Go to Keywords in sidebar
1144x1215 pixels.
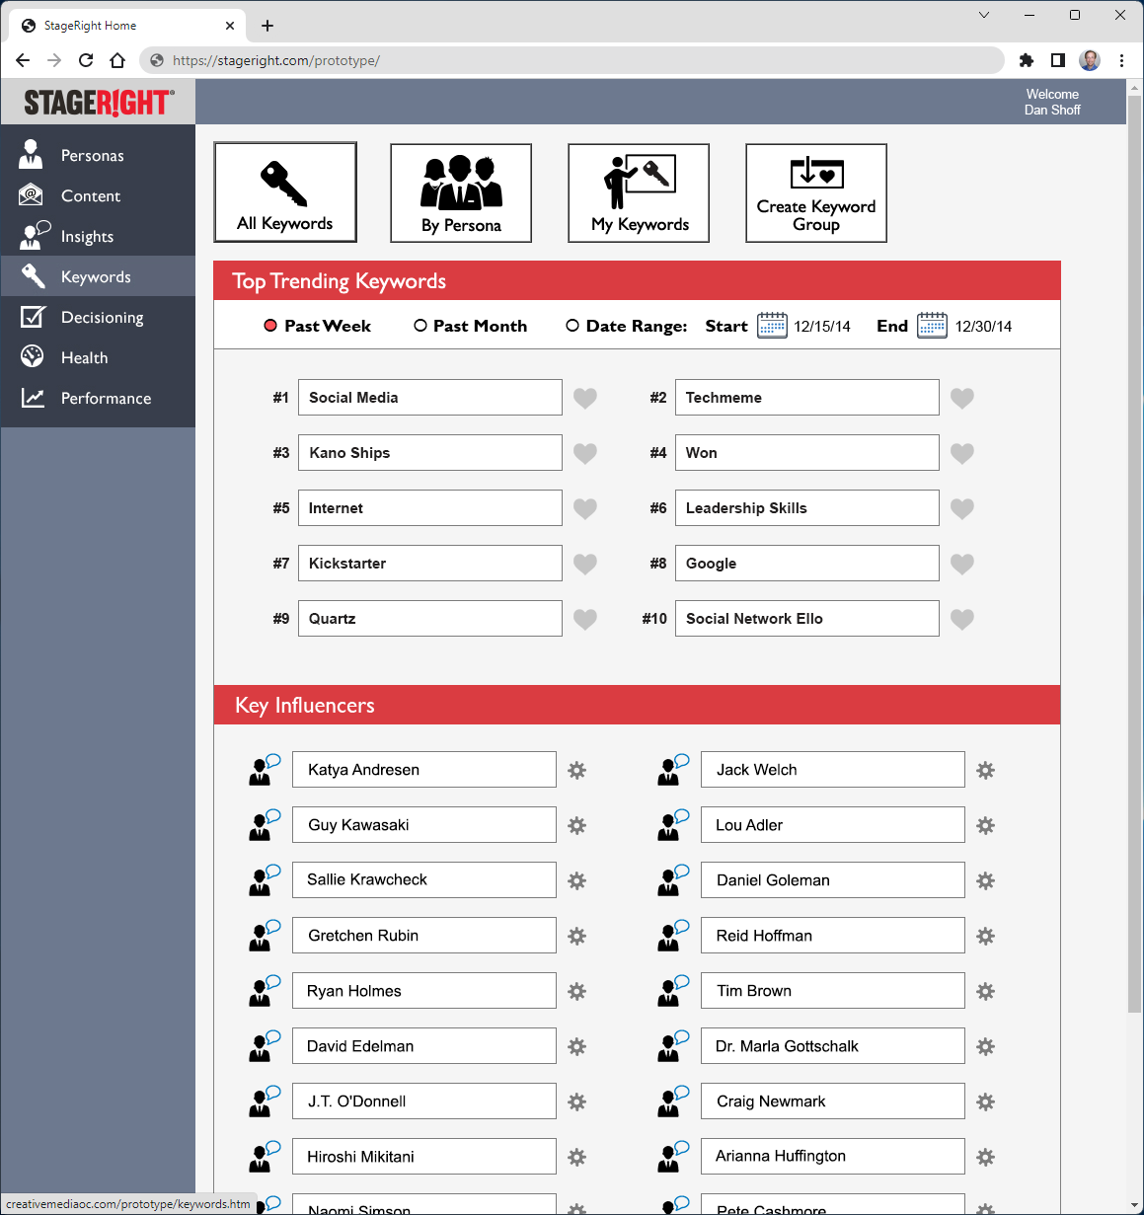(98, 276)
